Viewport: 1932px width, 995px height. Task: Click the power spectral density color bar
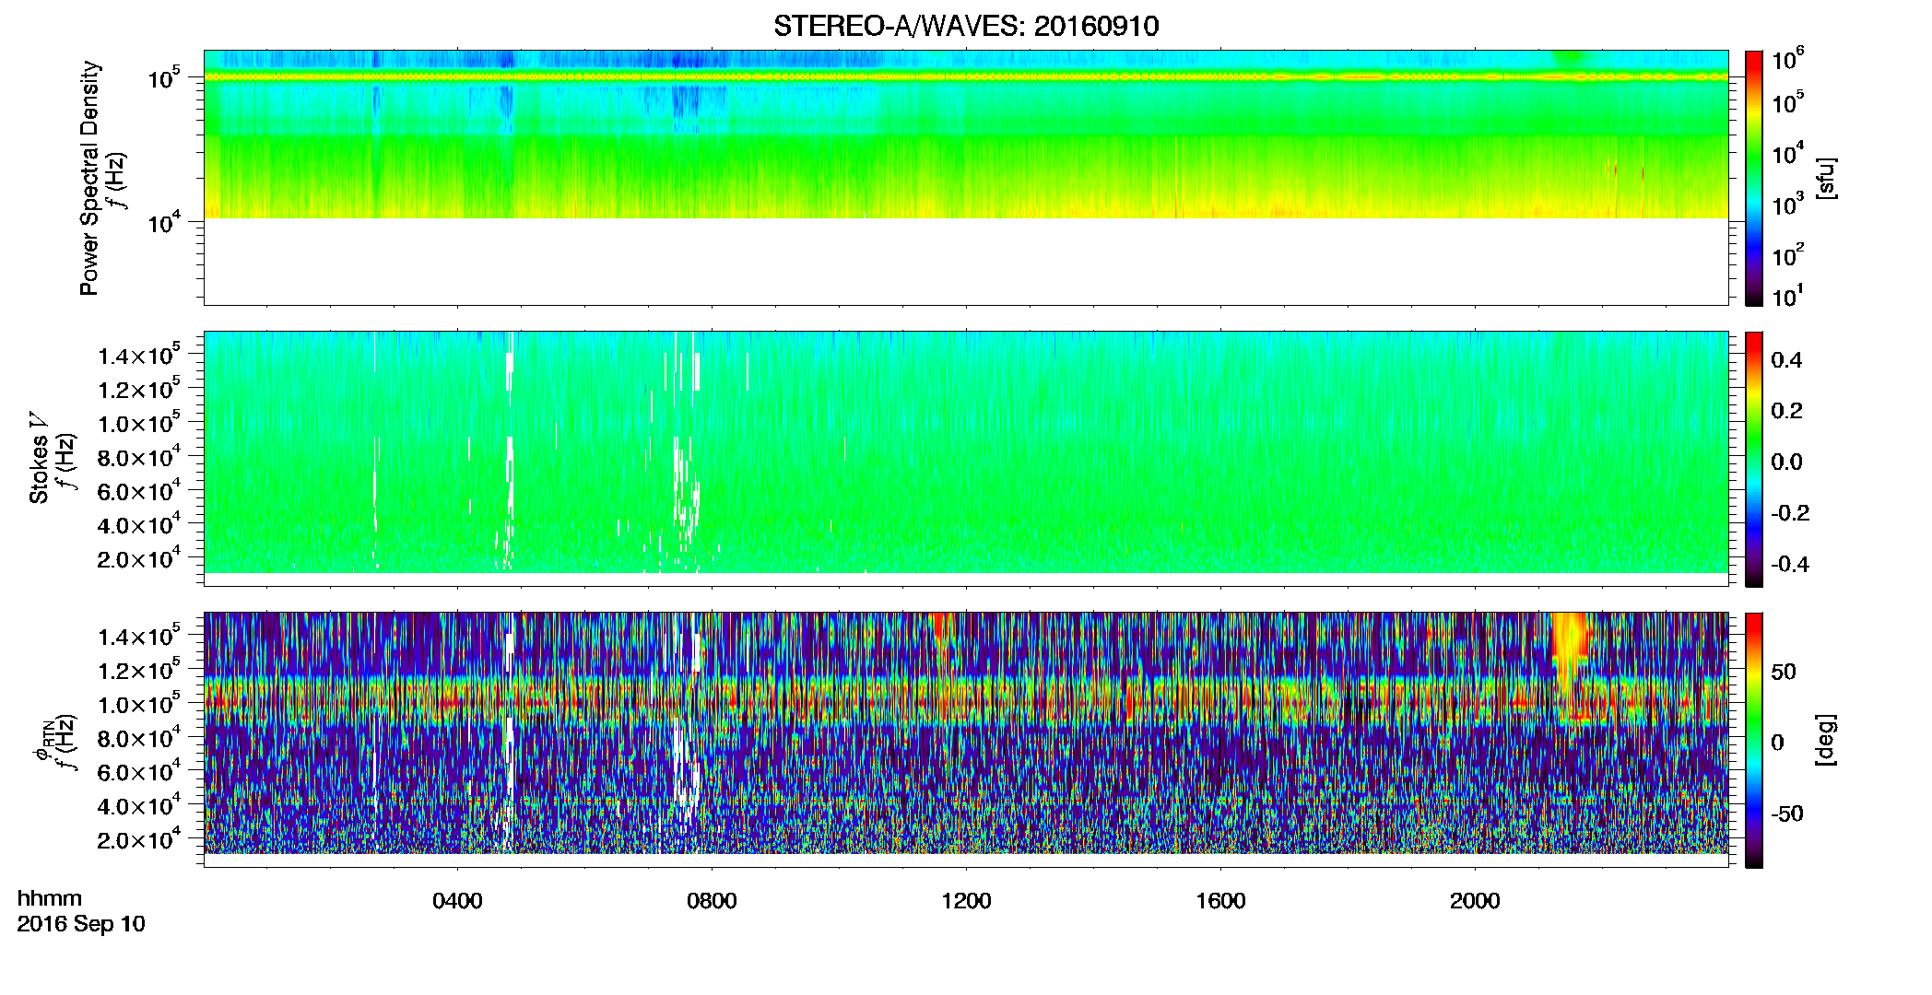coord(1754,178)
